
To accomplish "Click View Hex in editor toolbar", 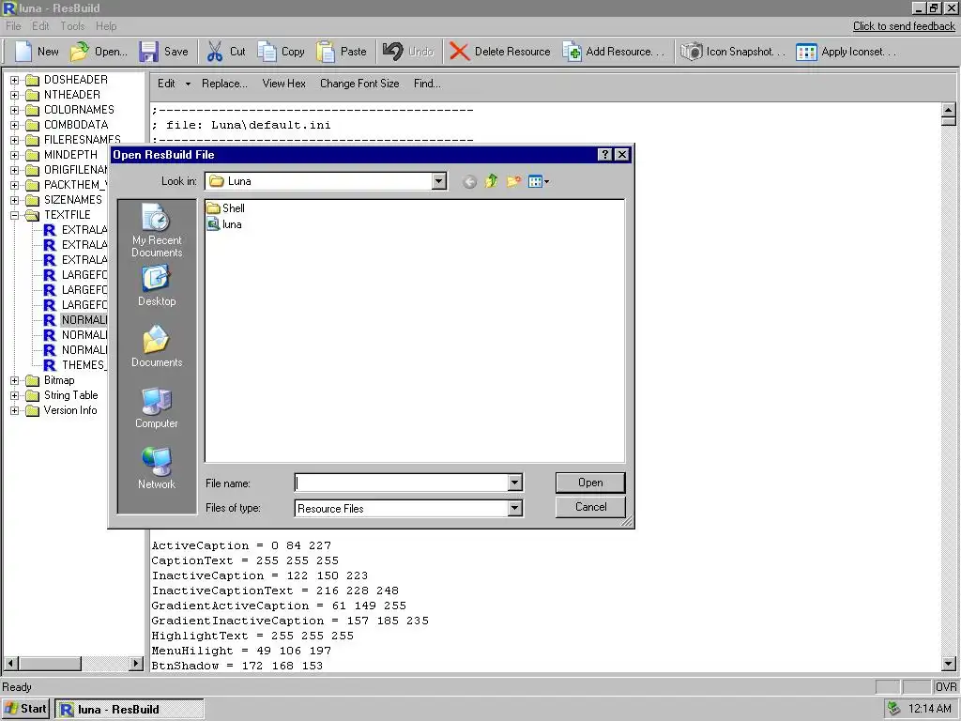I will click(x=283, y=84).
